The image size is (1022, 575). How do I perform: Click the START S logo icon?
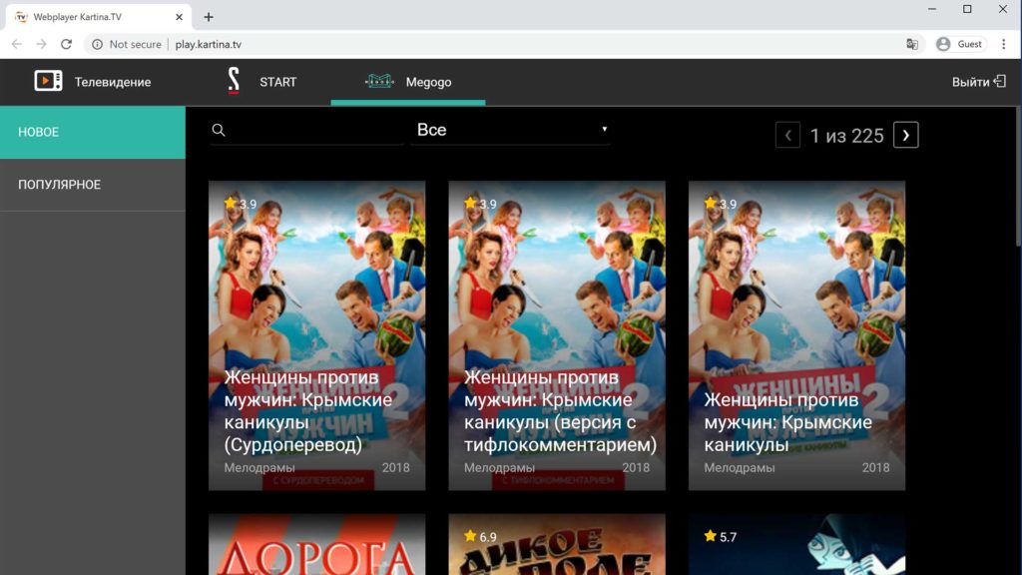(x=234, y=81)
